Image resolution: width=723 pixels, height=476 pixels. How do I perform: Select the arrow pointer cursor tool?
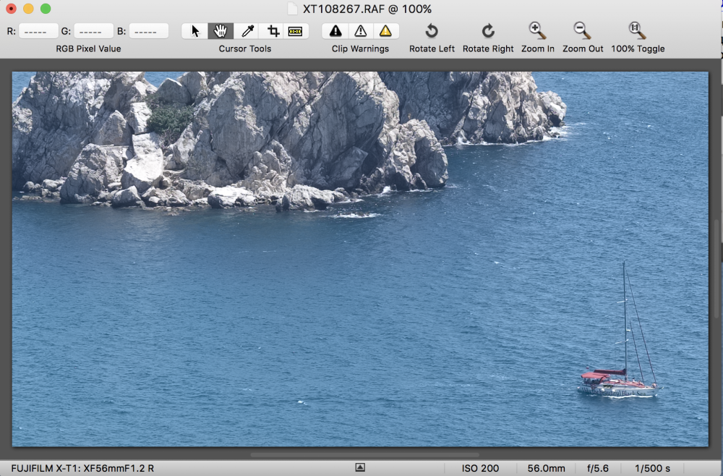tap(195, 31)
